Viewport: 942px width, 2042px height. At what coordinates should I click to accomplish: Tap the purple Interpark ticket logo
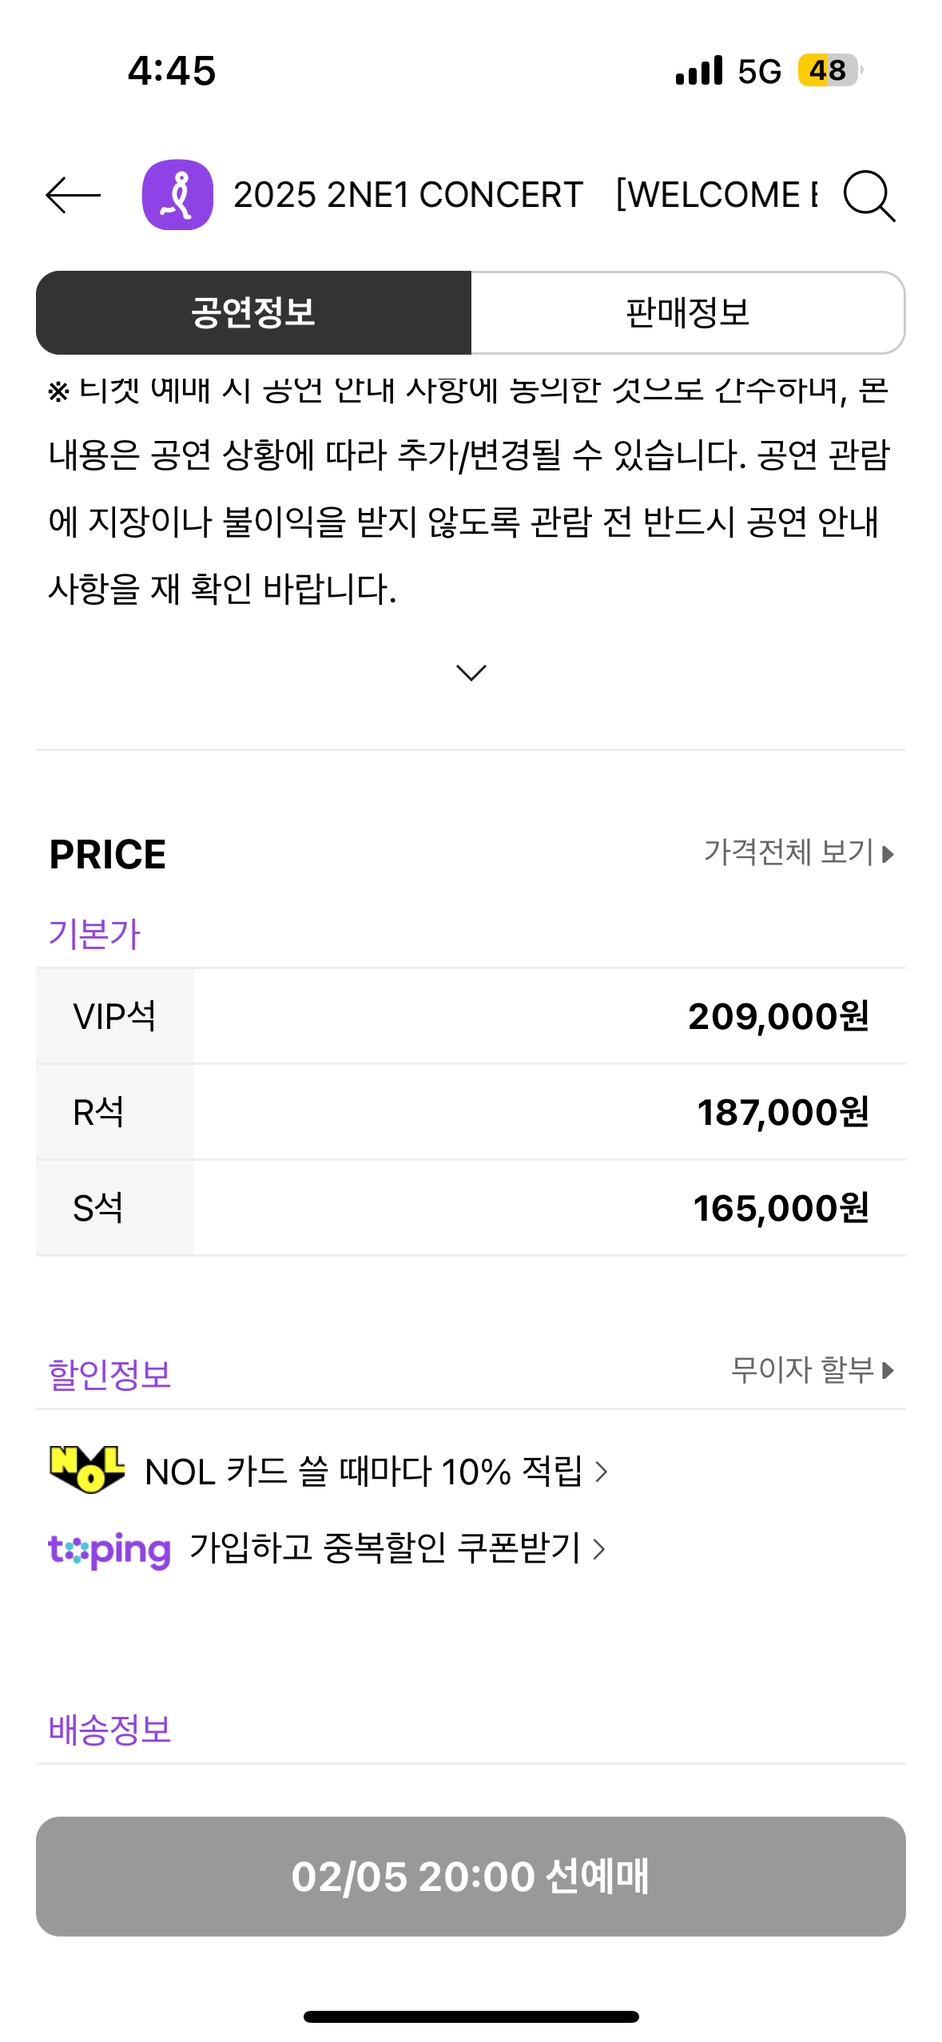pos(177,195)
